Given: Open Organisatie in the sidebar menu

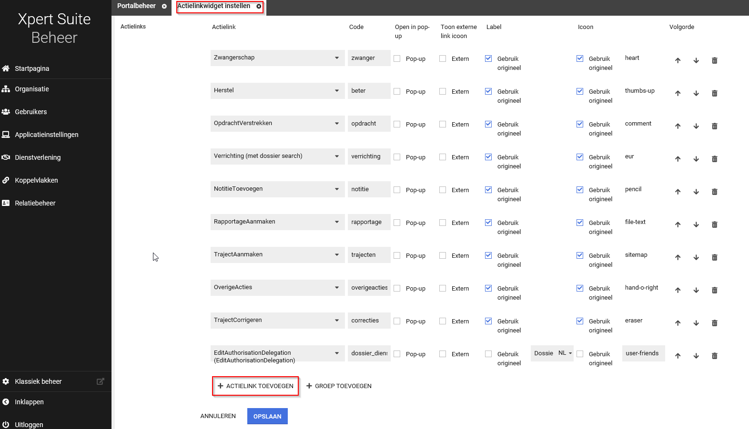Looking at the screenshot, I should [x=32, y=89].
